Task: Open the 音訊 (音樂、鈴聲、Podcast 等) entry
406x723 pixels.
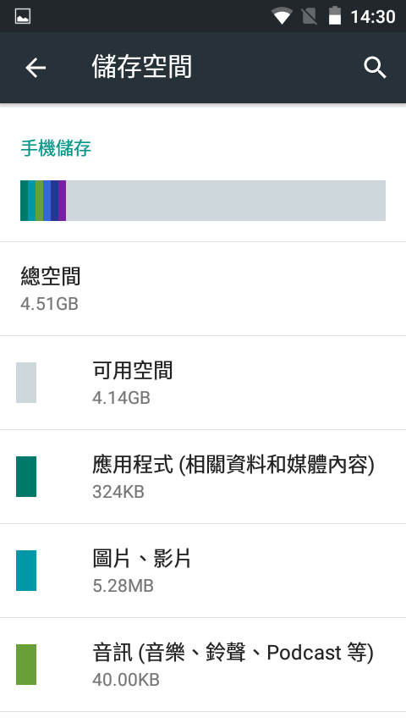Action: tap(203, 665)
